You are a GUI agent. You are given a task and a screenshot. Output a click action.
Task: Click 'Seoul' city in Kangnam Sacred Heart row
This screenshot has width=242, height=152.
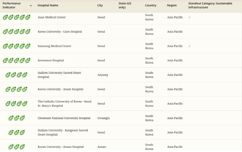click(x=101, y=132)
